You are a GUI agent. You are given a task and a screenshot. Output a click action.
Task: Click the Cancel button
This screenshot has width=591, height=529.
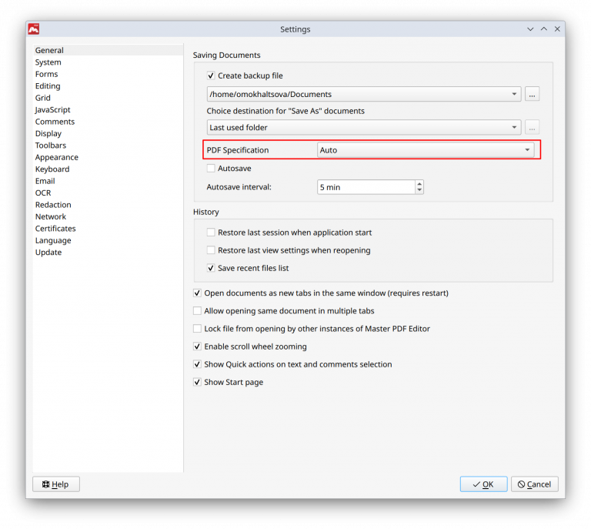pyautogui.click(x=534, y=484)
